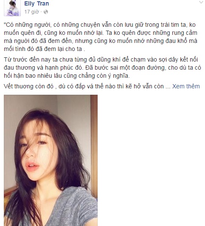View the woman's photo in full size
The height and width of the screenshot is (226, 205).
[x=51, y=160]
